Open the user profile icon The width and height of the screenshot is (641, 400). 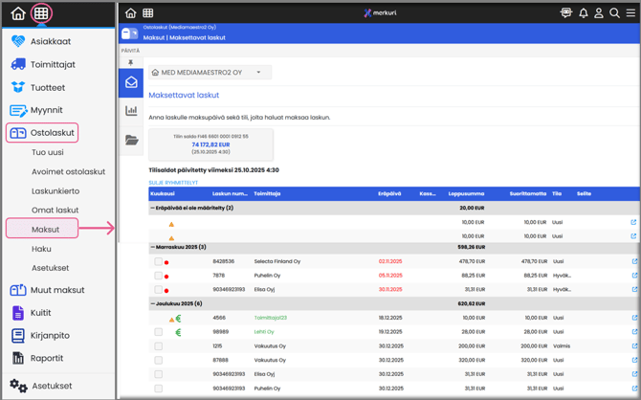(599, 13)
